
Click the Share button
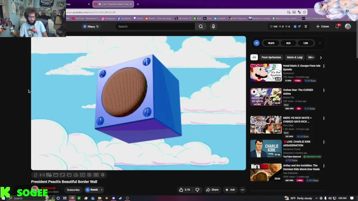[x=212, y=190]
